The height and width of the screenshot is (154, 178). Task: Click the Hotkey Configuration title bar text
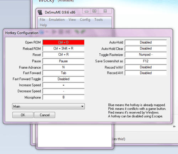[x=22, y=33]
